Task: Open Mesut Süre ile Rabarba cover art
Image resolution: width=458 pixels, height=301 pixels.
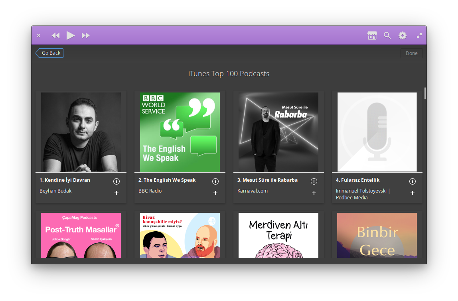Action: tap(278, 132)
